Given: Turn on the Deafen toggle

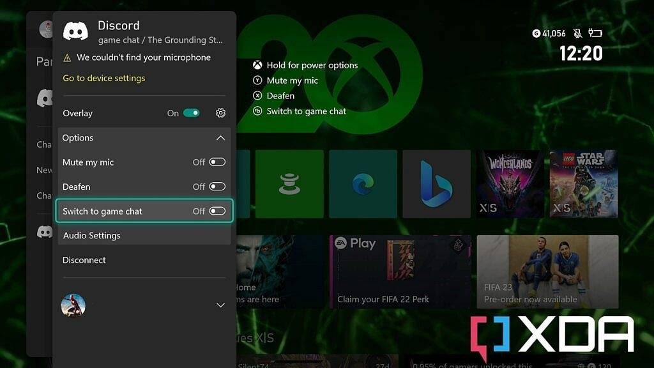Looking at the screenshot, I should point(217,187).
